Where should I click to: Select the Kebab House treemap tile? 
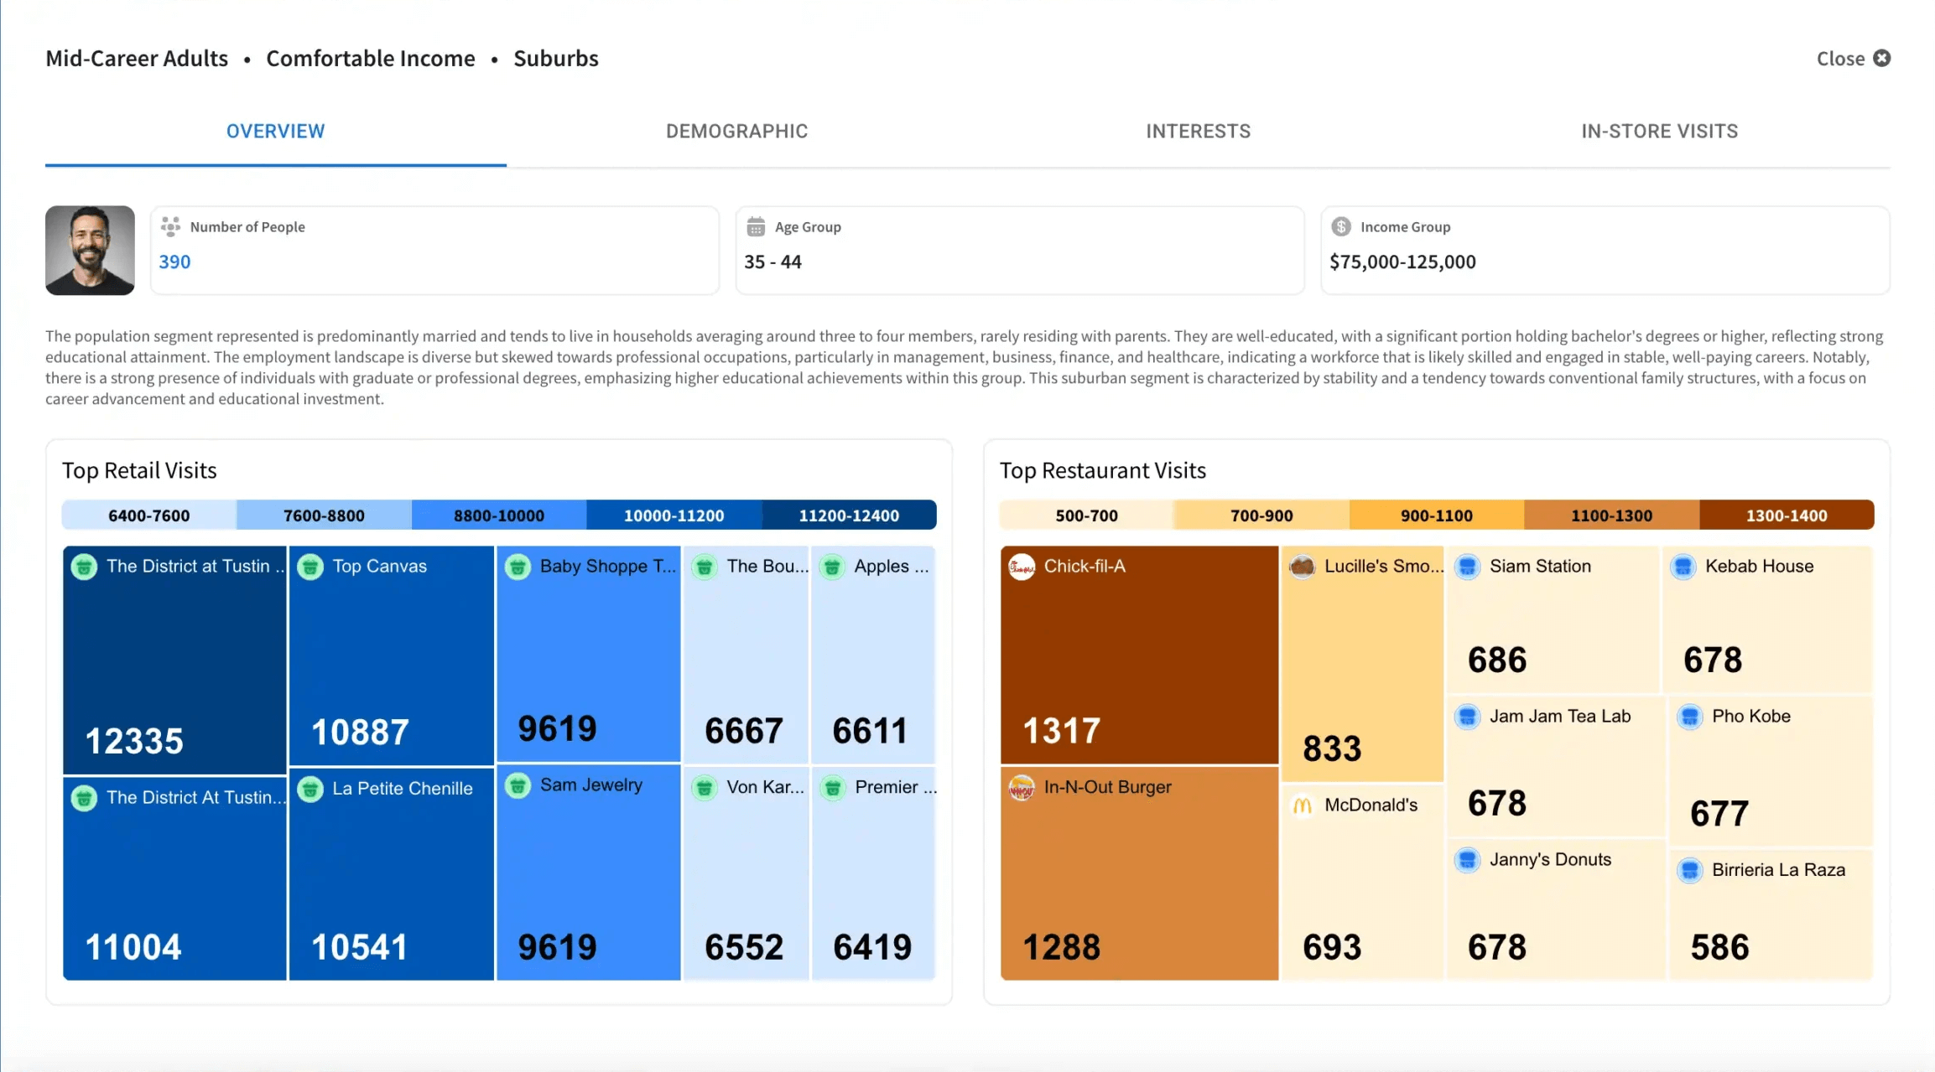pos(1767,620)
